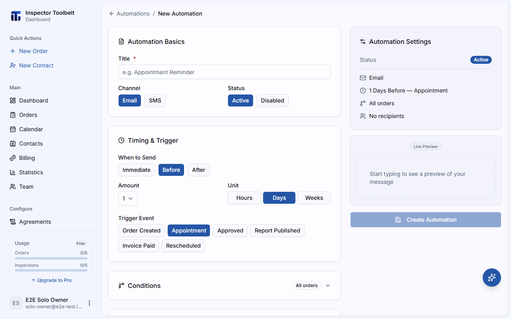Select the Rescheduled trigger event

click(183, 246)
